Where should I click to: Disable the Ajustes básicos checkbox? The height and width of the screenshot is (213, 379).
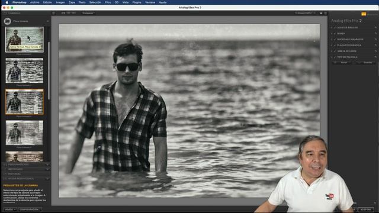(335, 28)
